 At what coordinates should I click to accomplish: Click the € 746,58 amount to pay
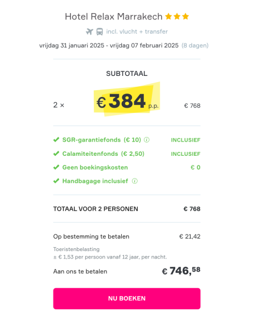[181, 271]
